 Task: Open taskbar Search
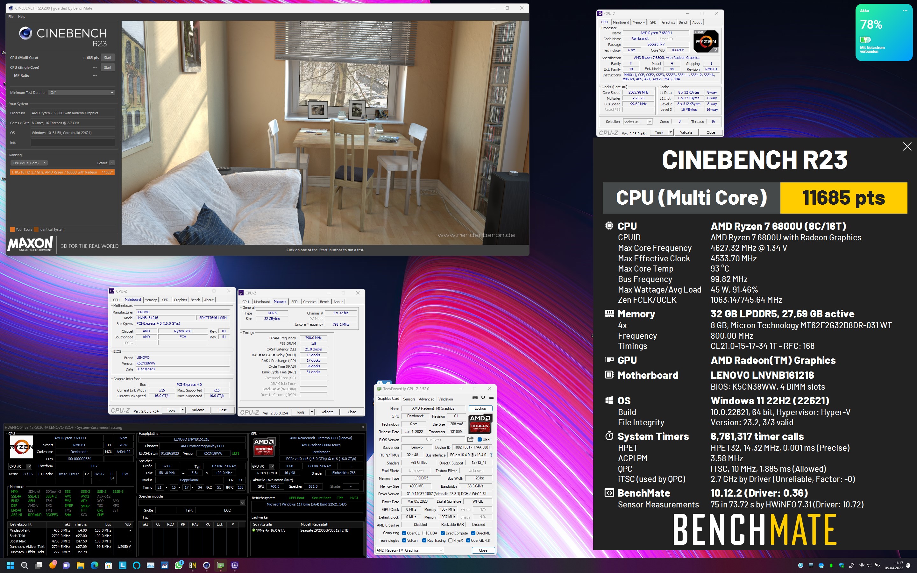tap(24, 565)
